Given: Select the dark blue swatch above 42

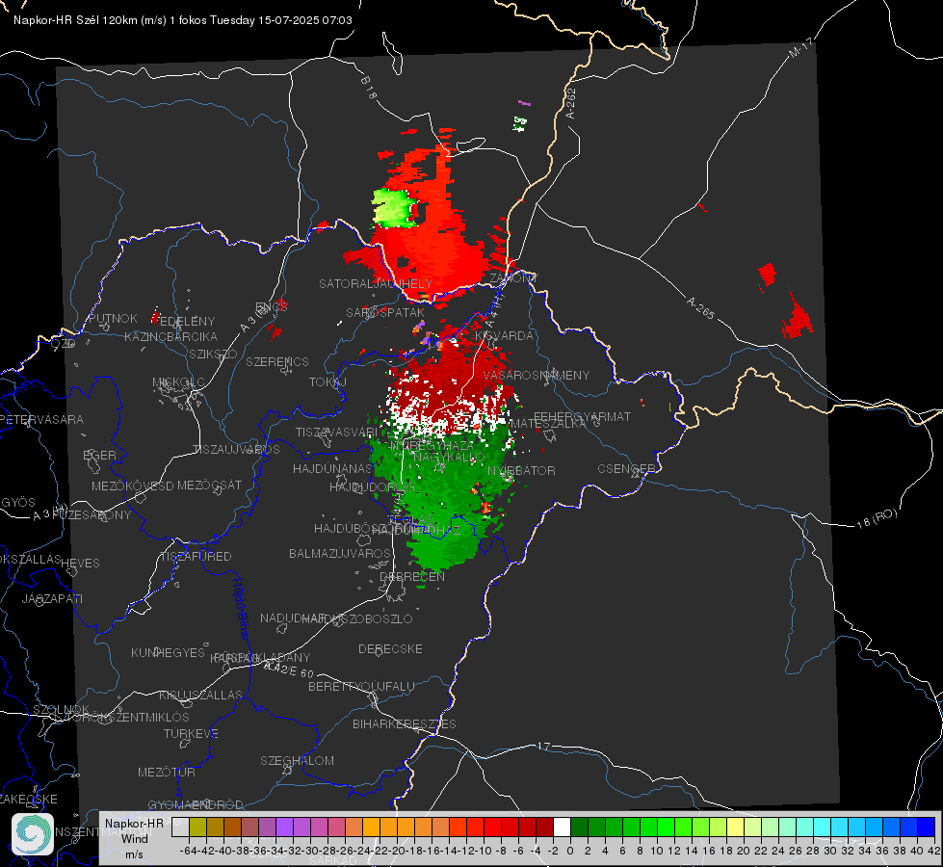Looking at the screenshot, I should (927, 827).
